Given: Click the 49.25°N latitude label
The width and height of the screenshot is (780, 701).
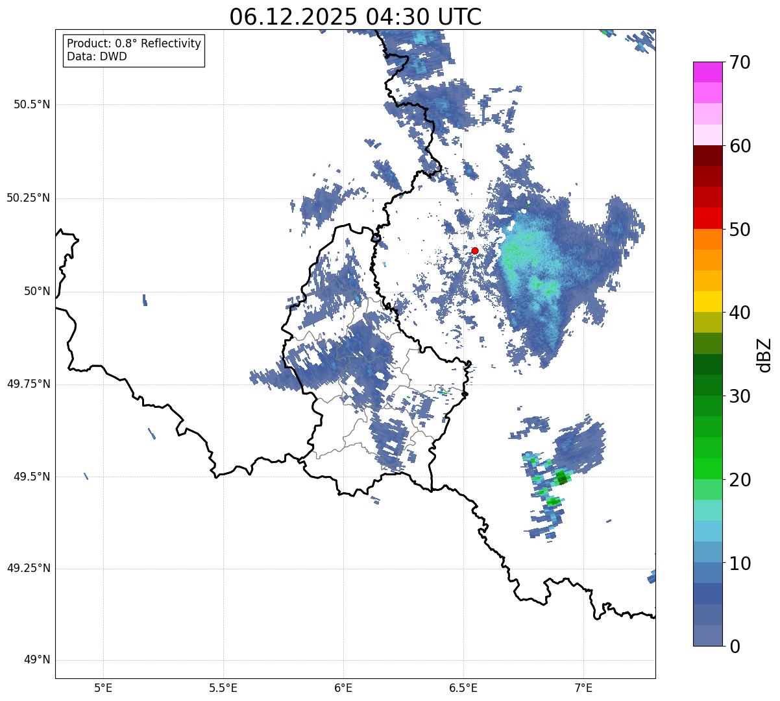Looking at the screenshot, I should (29, 569).
